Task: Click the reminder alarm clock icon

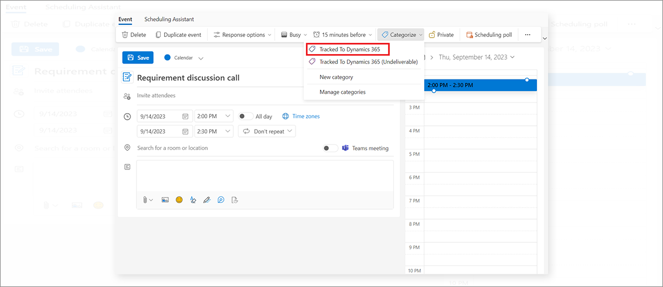Action: (x=317, y=35)
